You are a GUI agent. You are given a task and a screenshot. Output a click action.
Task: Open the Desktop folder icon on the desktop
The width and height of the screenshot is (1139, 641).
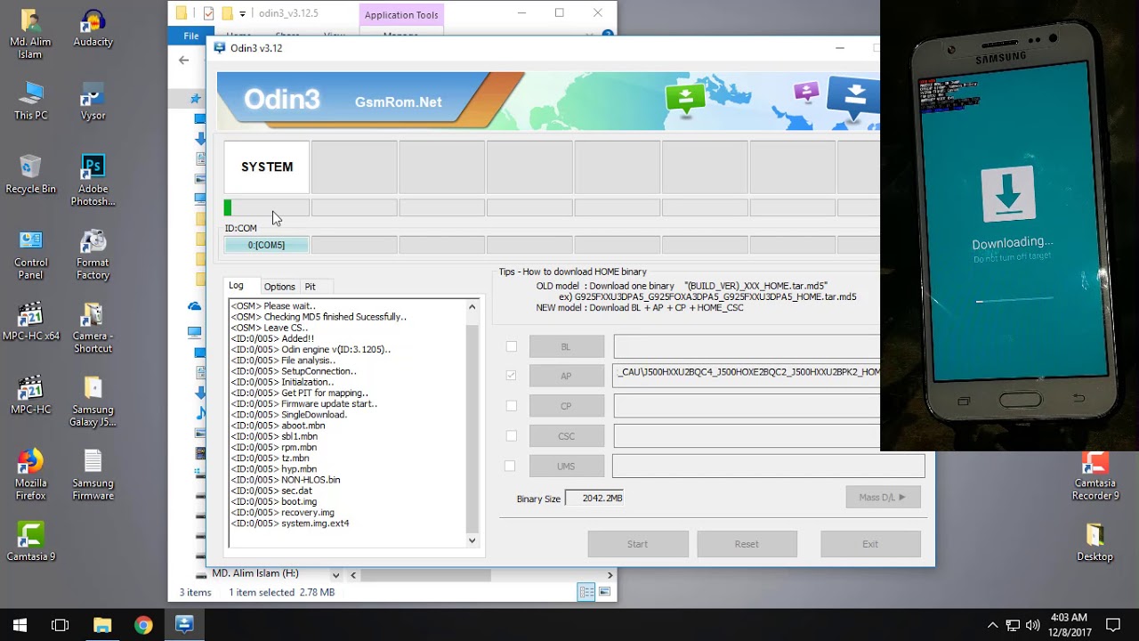point(1095,543)
